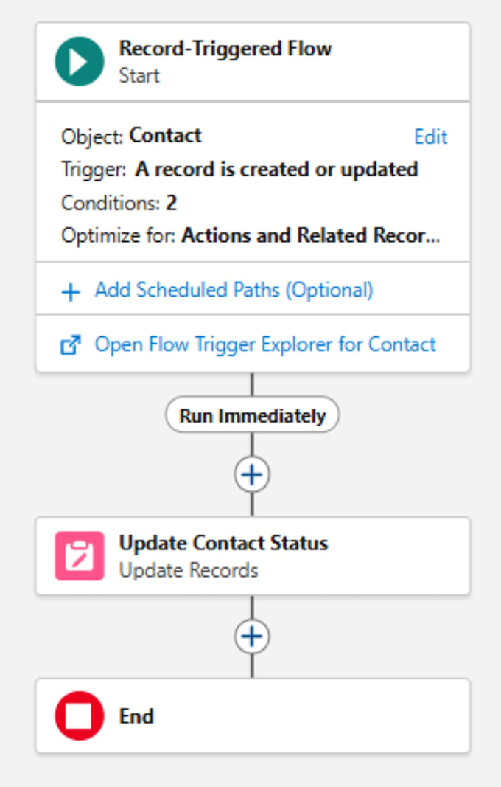Click the plus icon beside Add Scheduled Paths
501x787 pixels.
pyautogui.click(x=71, y=291)
